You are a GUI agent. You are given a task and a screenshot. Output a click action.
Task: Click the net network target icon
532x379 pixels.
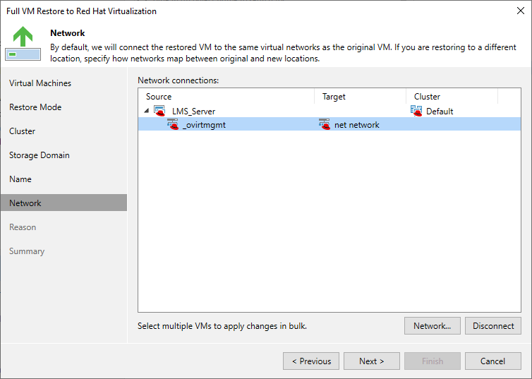(x=325, y=125)
